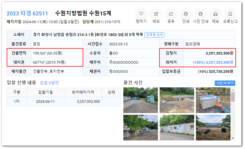Open the photo of water tank with orange stool

[213, 100]
